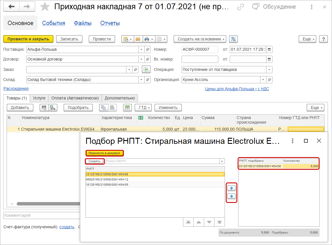Click the green table fill icon in Товары toolbar
The image size is (332, 245).
coord(127,108)
